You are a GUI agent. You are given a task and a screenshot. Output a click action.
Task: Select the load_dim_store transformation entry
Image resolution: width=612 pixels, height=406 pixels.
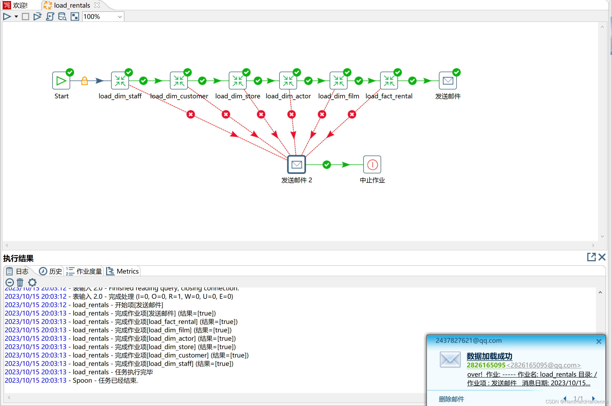238,81
